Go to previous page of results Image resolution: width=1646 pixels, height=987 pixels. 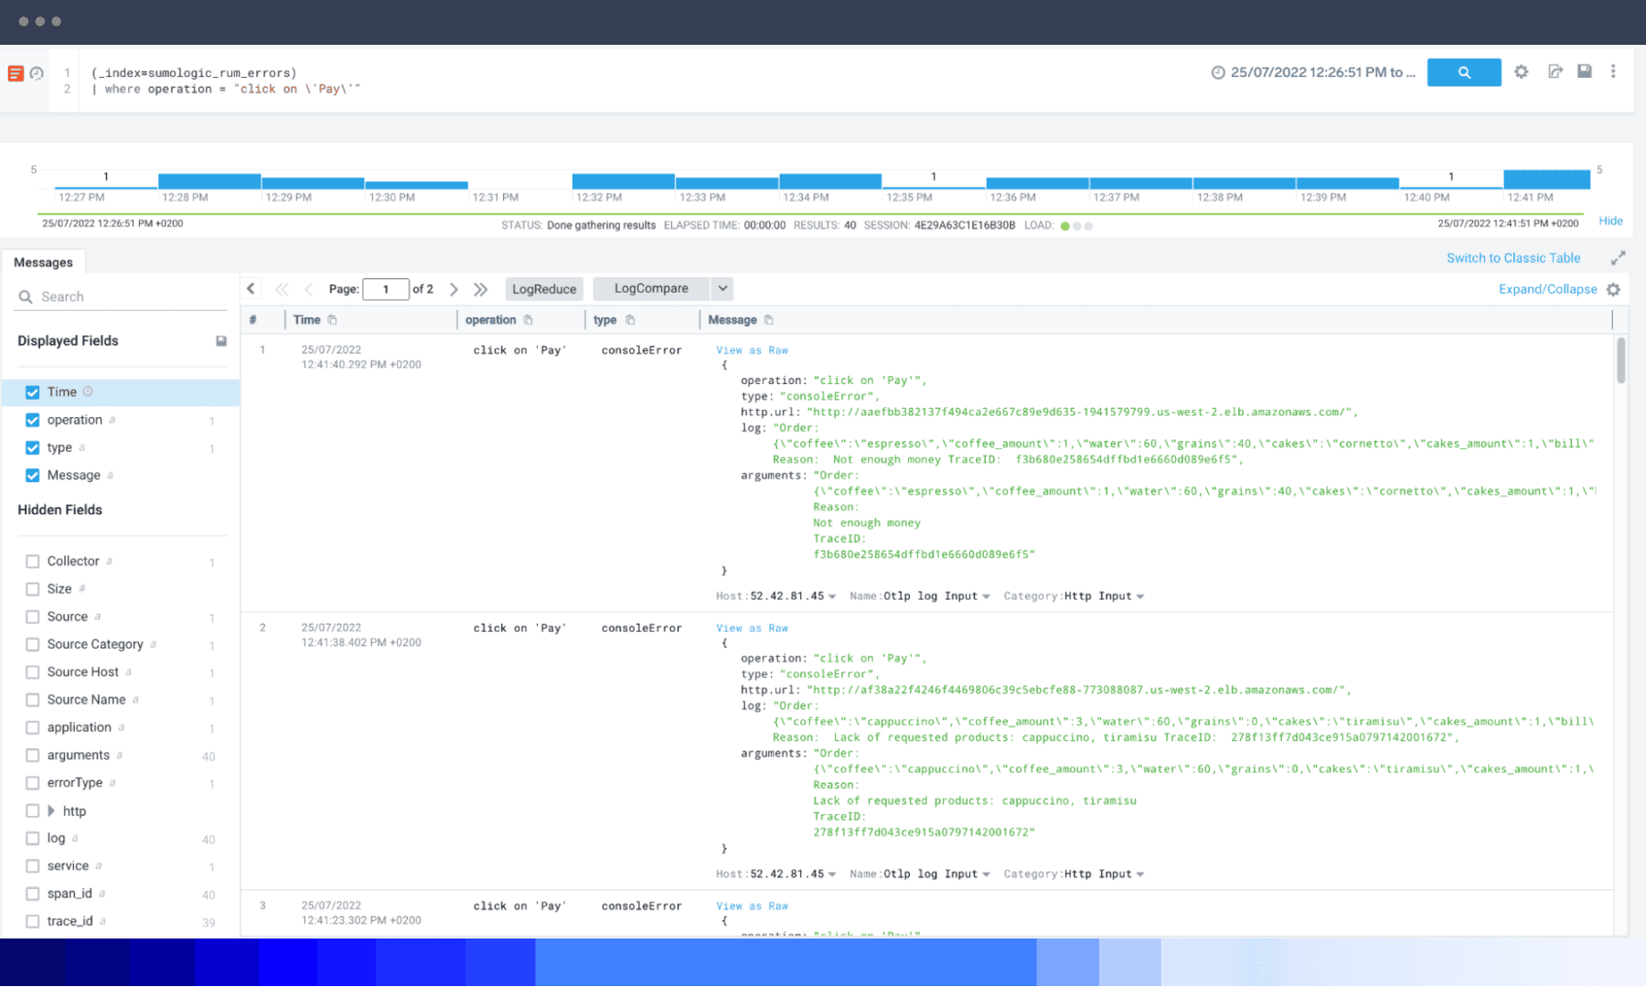[x=309, y=289]
